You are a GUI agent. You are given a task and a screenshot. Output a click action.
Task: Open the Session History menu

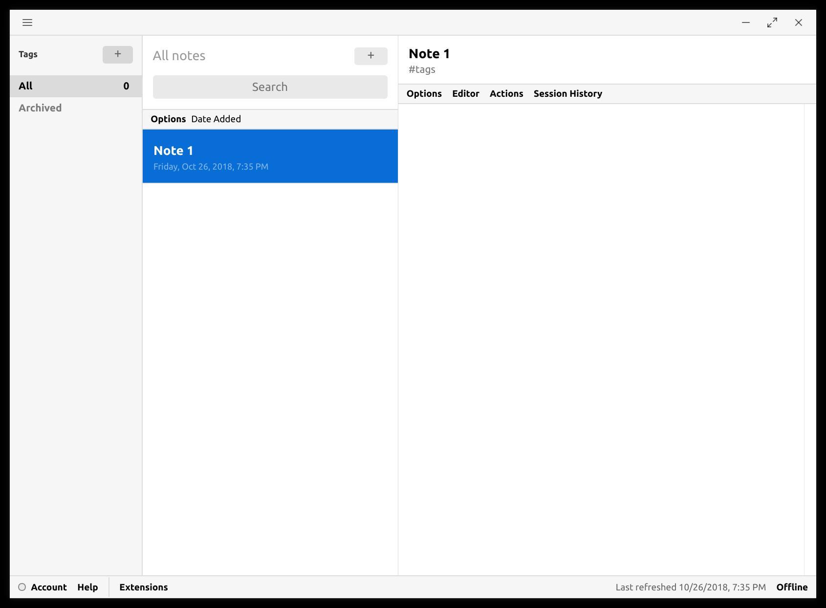click(x=568, y=94)
